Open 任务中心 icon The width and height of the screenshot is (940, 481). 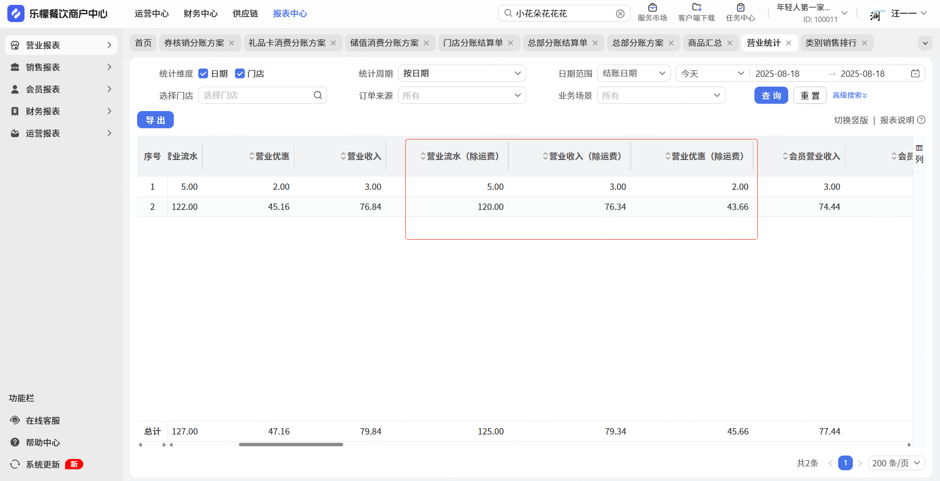(x=740, y=7)
